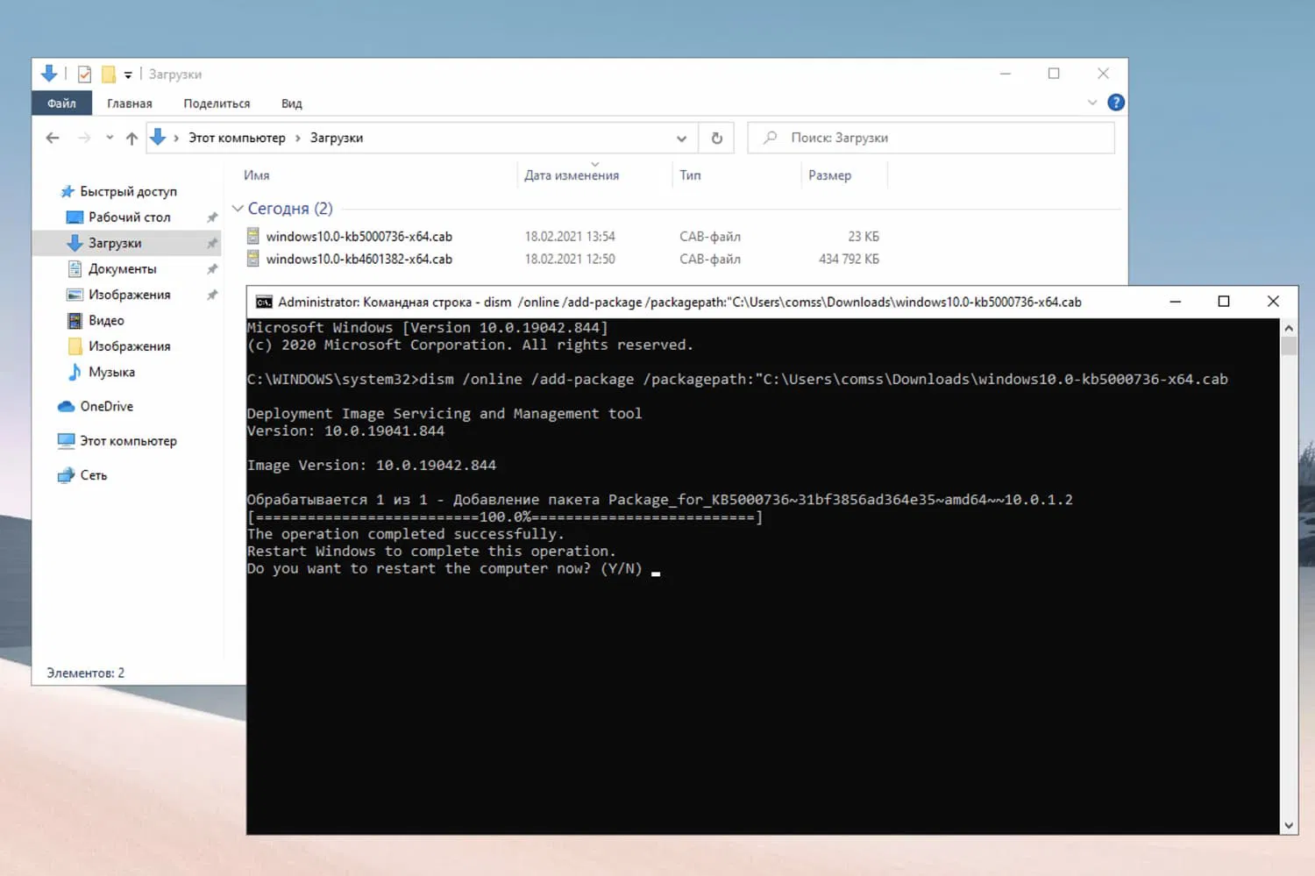Viewport: 1315px width, 876px height.
Task: Click the 18.02.2021 13:54 date cell
Action: tap(570, 237)
